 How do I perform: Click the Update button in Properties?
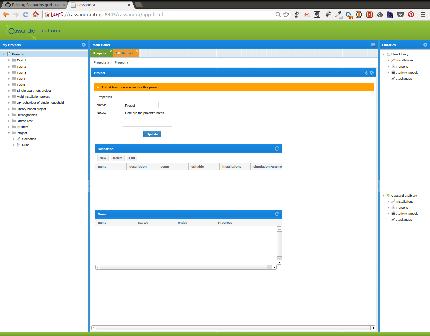click(152, 134)
